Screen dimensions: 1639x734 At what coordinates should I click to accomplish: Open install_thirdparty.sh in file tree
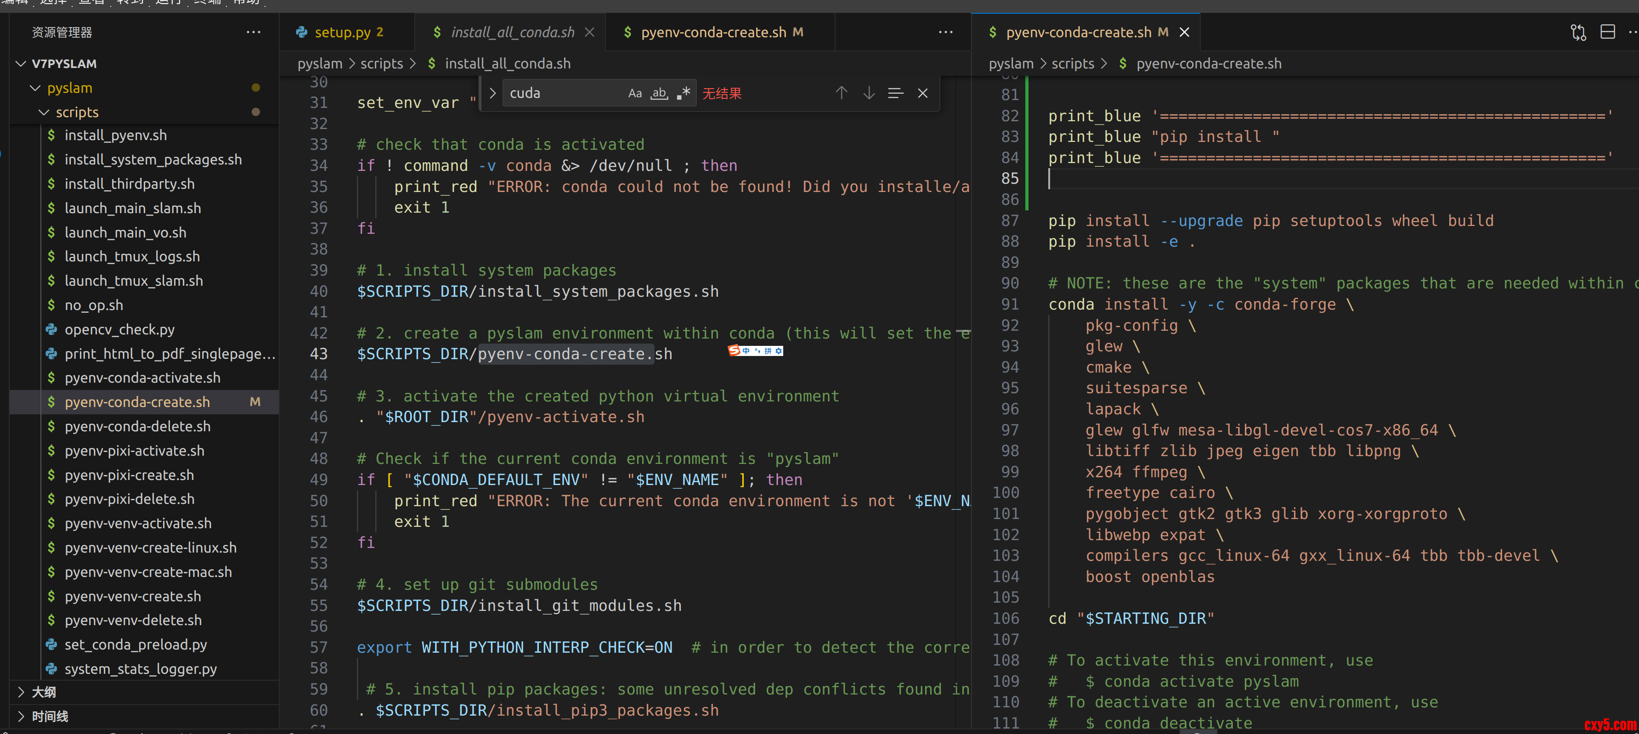pyautogui.click(x=129, y=184)
